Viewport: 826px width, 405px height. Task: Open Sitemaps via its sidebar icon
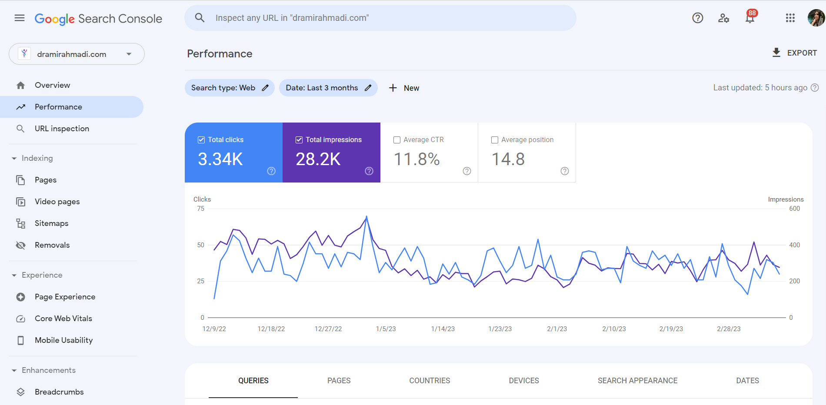pos(20,223)
